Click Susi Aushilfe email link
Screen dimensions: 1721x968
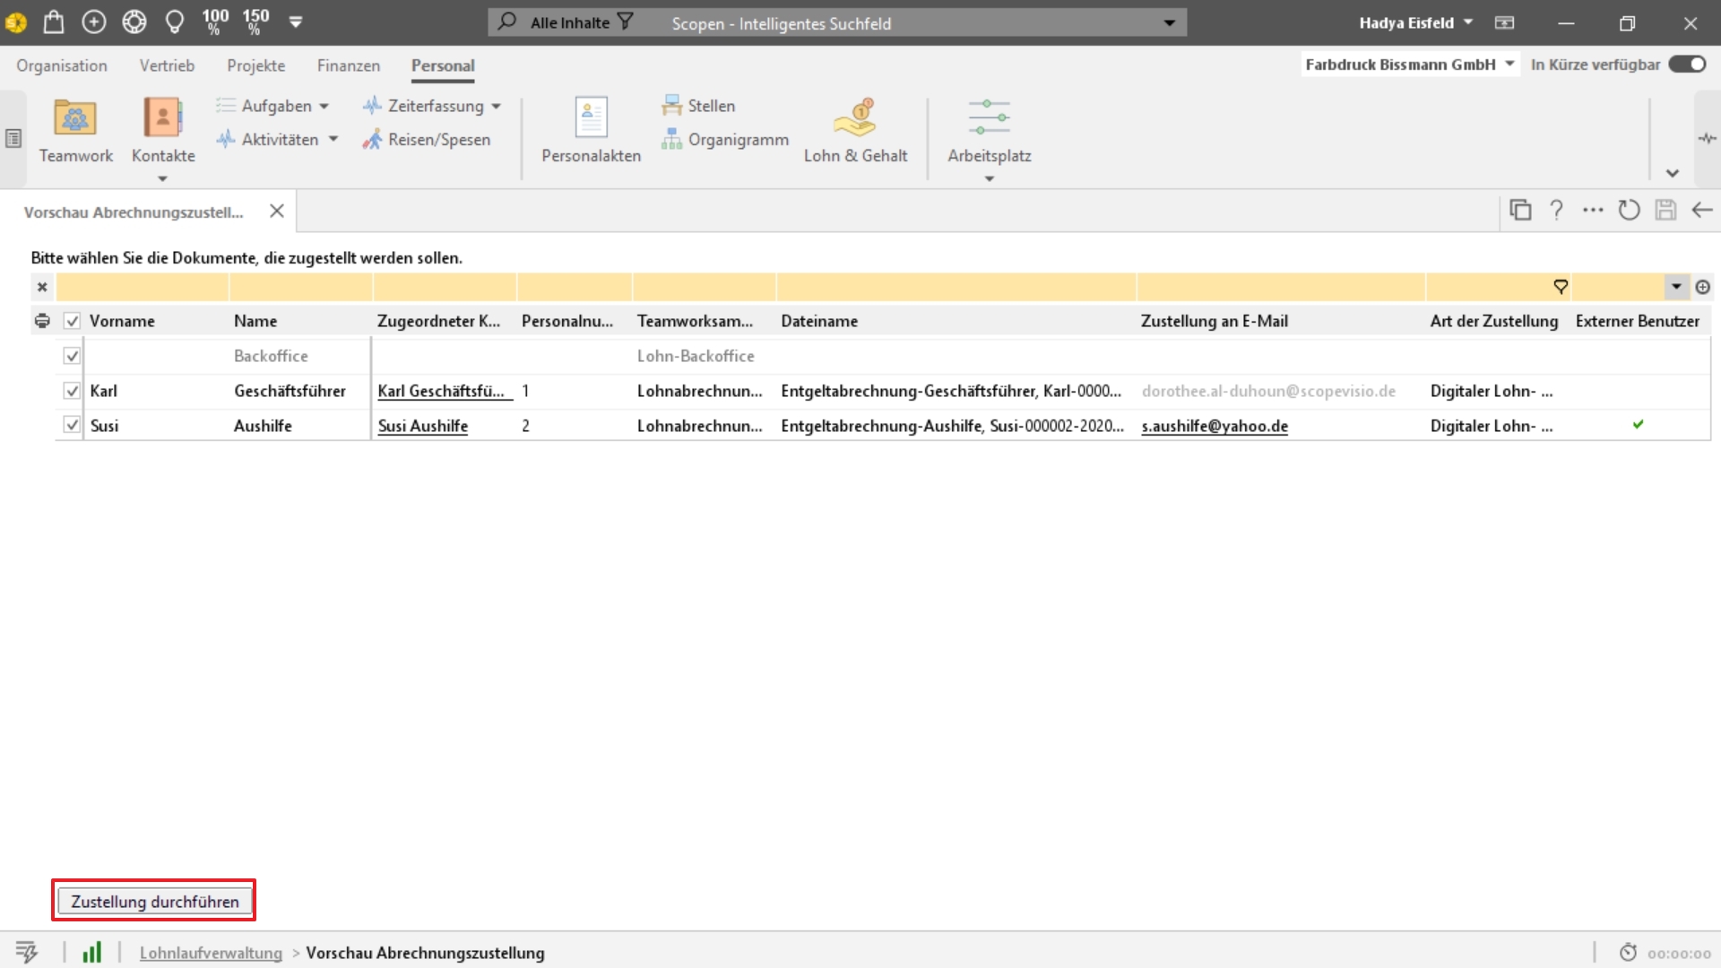click(1214, 424)
